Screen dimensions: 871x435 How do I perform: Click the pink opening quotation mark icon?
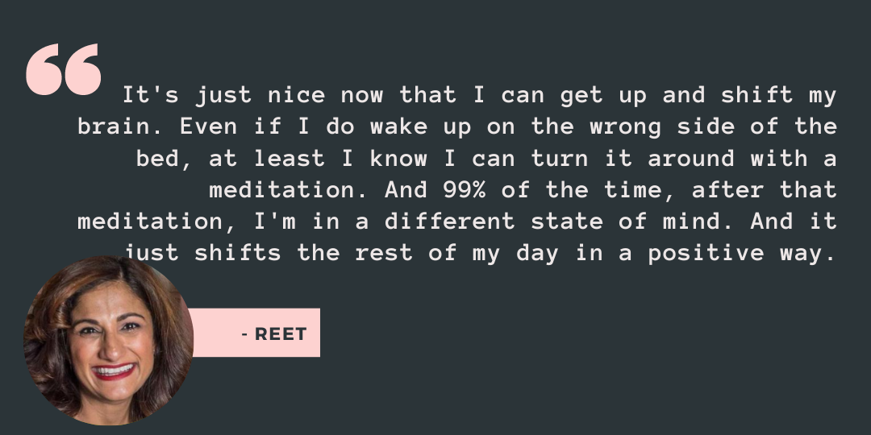coord(64,69)
